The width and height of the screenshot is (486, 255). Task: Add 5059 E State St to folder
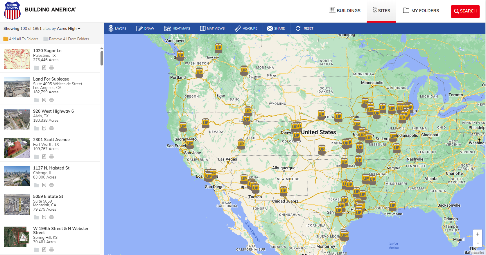(36, 217)
